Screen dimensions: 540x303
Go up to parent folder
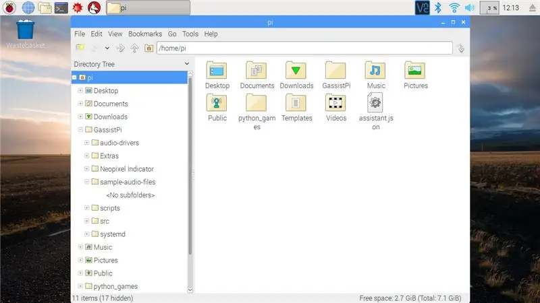(134, 48)
